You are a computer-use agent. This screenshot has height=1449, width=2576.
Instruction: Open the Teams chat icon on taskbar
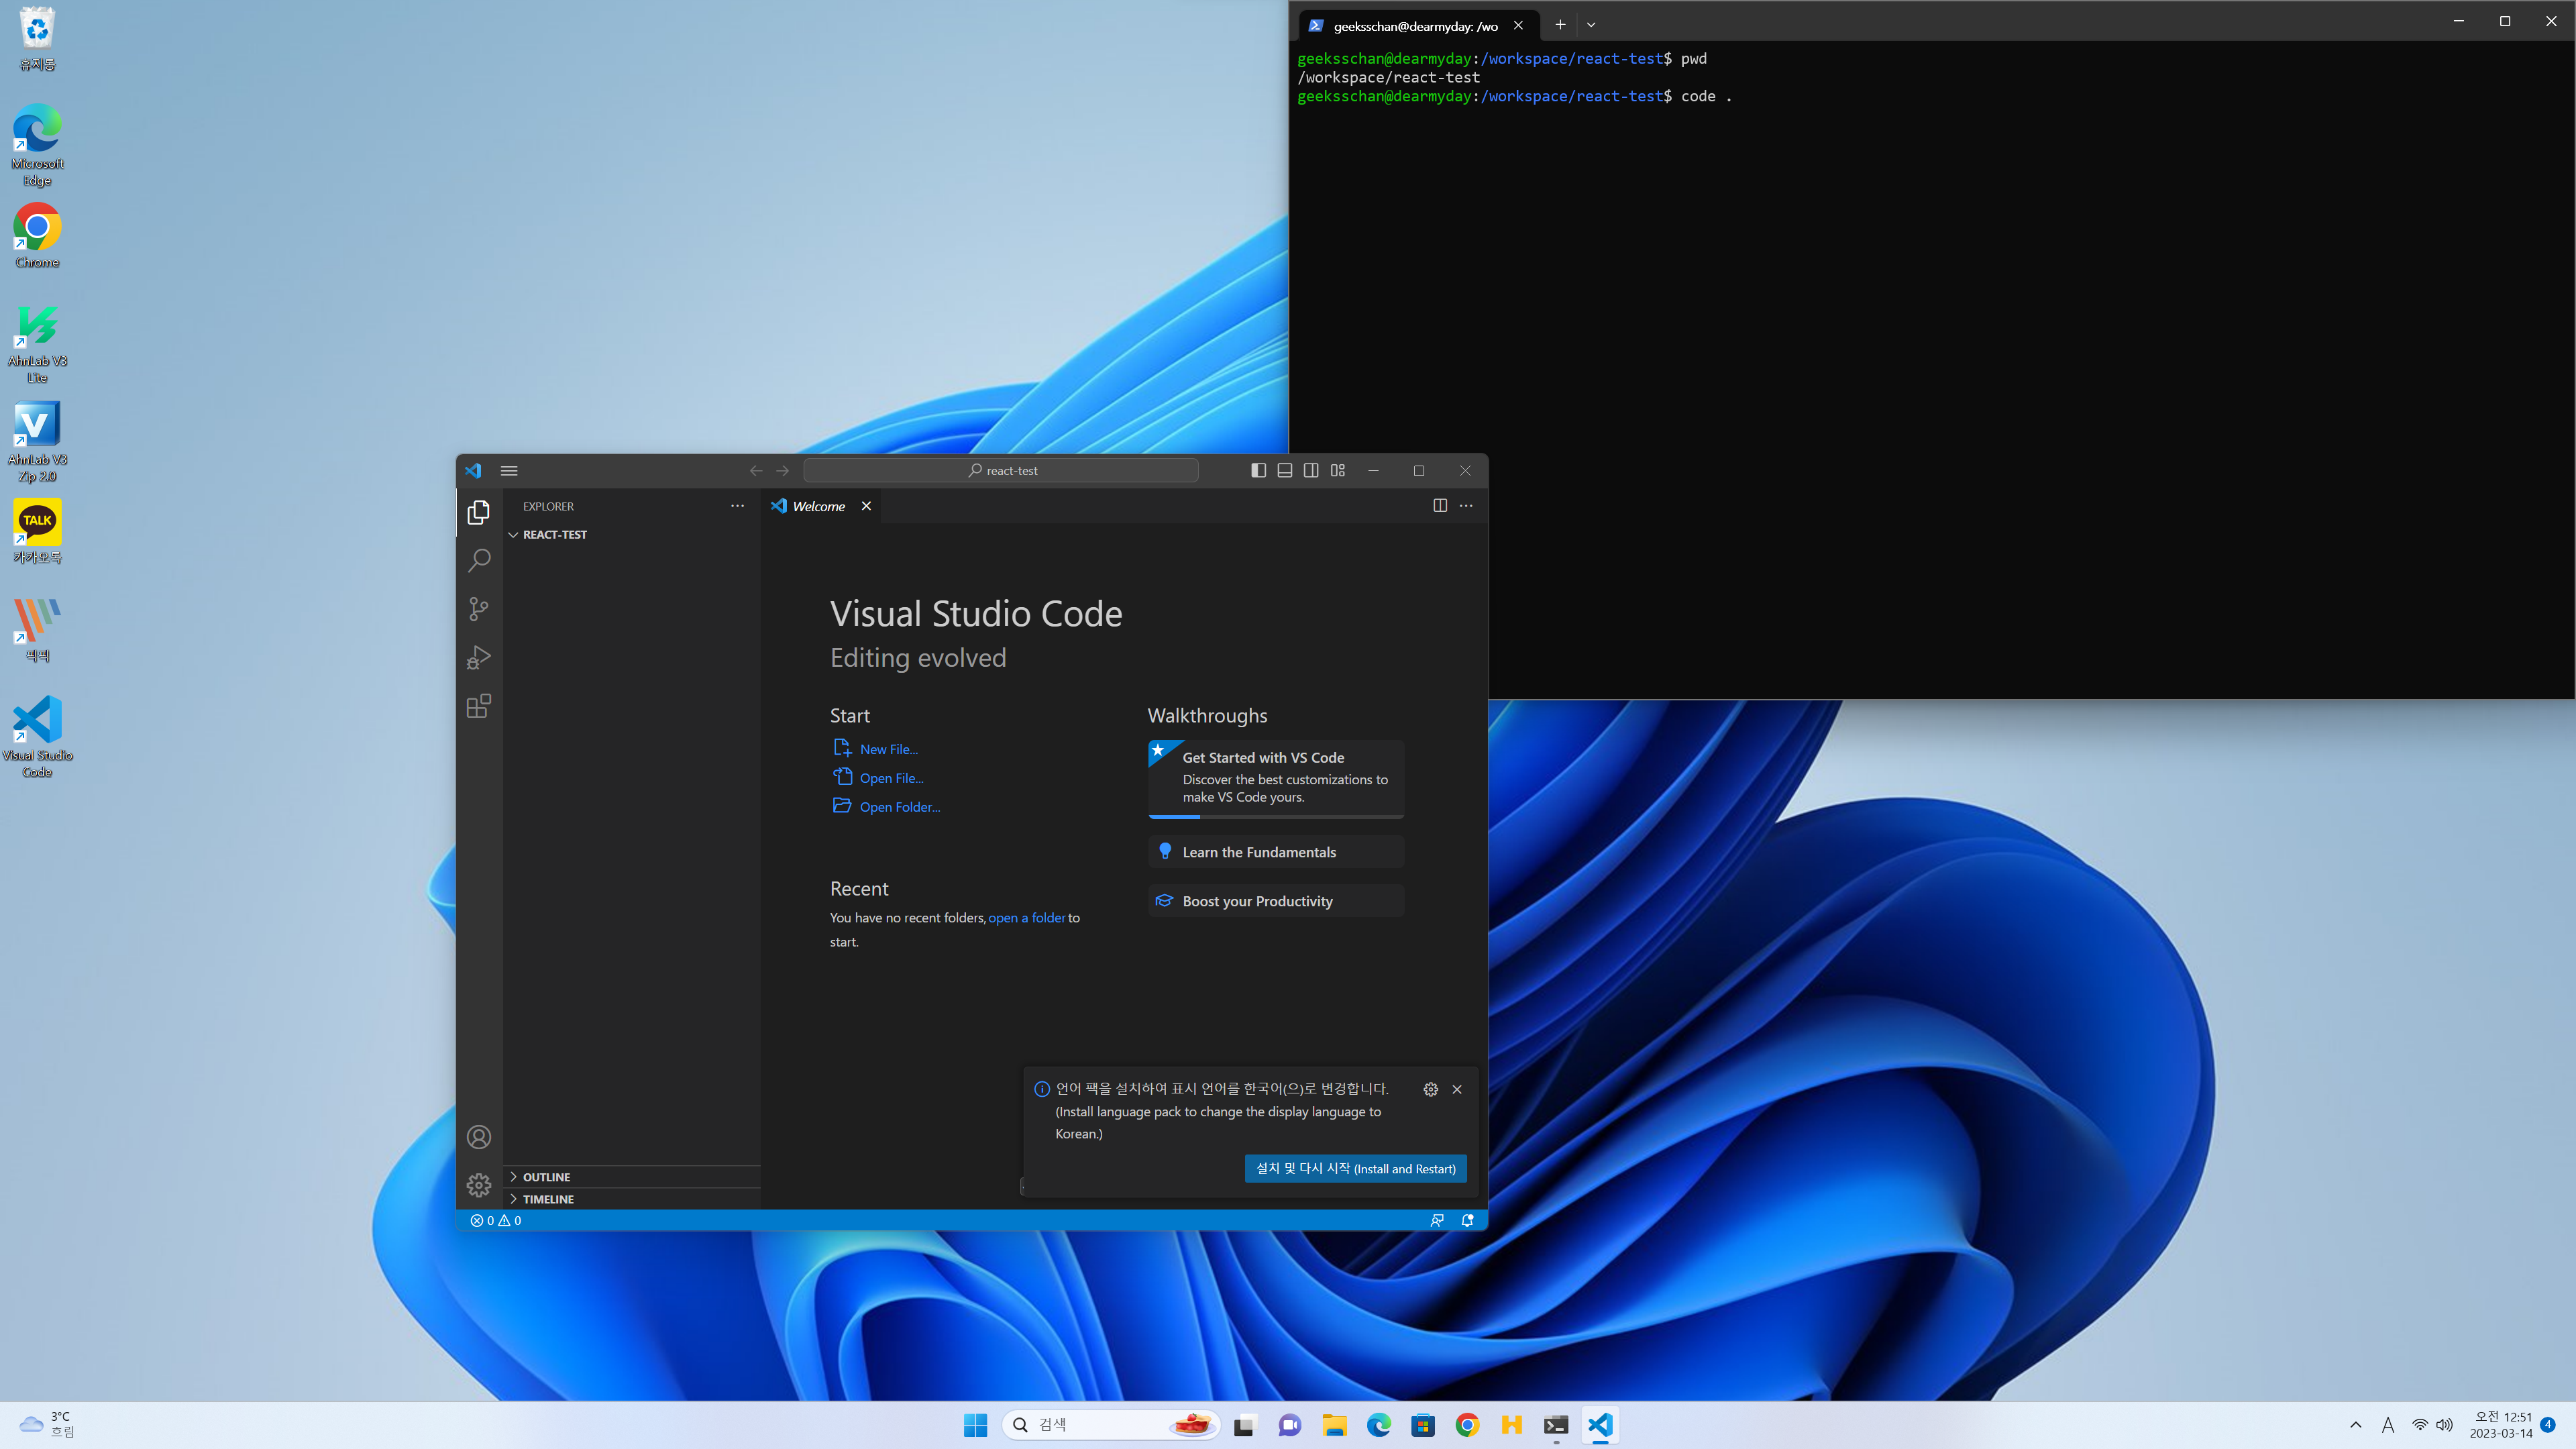pos(1289,1425)
